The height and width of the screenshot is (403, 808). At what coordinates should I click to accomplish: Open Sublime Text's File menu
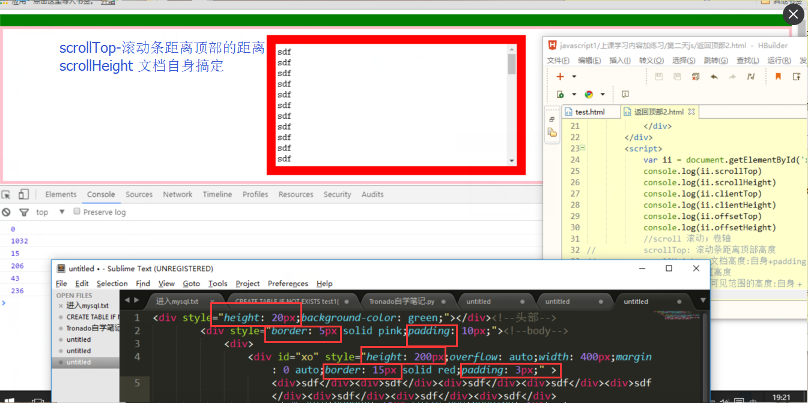(61, 284)
